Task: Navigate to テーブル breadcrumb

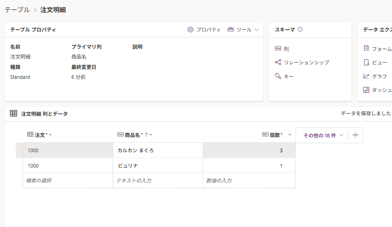Action: coord(17,9)
